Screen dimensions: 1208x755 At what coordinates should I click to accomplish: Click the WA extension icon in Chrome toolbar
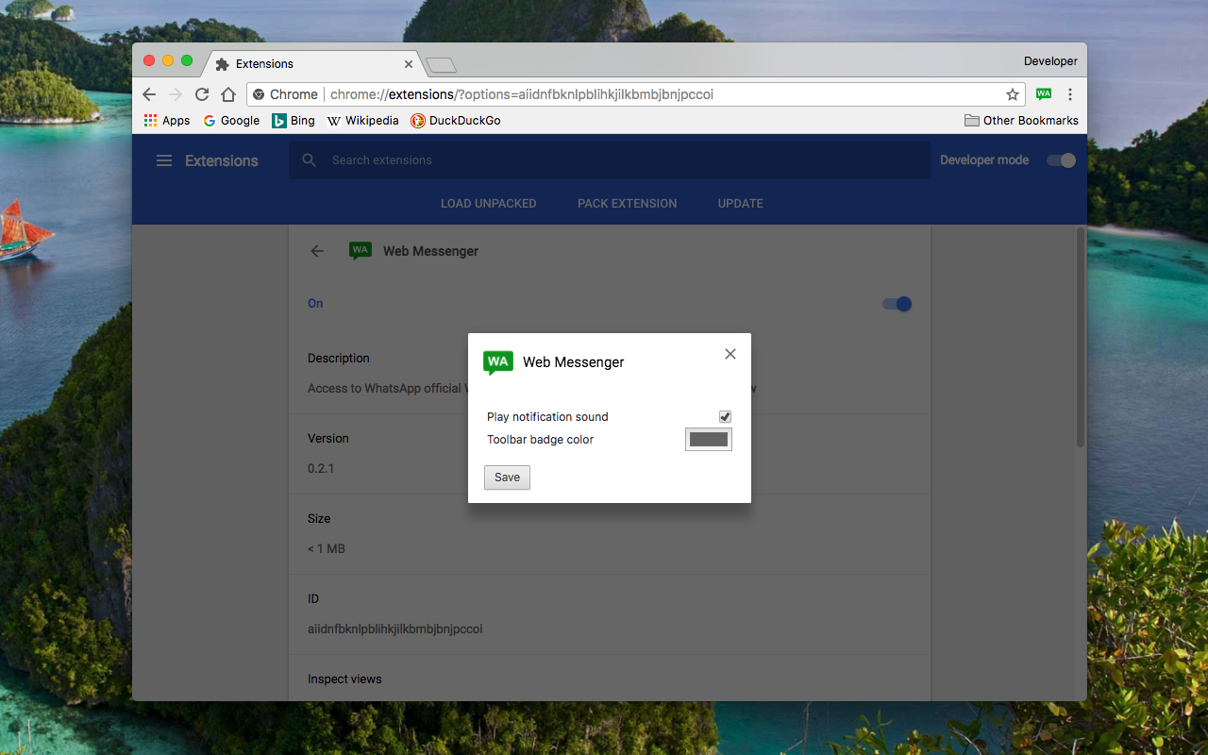tap(1043, 94)
